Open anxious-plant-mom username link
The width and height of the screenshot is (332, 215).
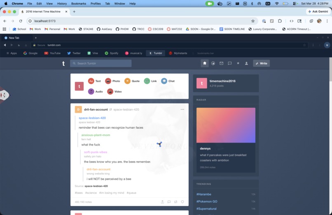pyautogui.click(x=96, y=135)
